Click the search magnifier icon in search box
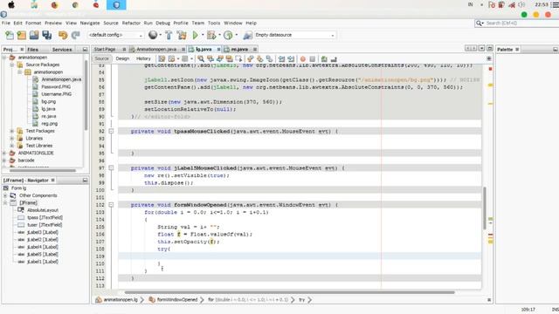Viewport: 559px width, 314px height. tap(479, 24)
